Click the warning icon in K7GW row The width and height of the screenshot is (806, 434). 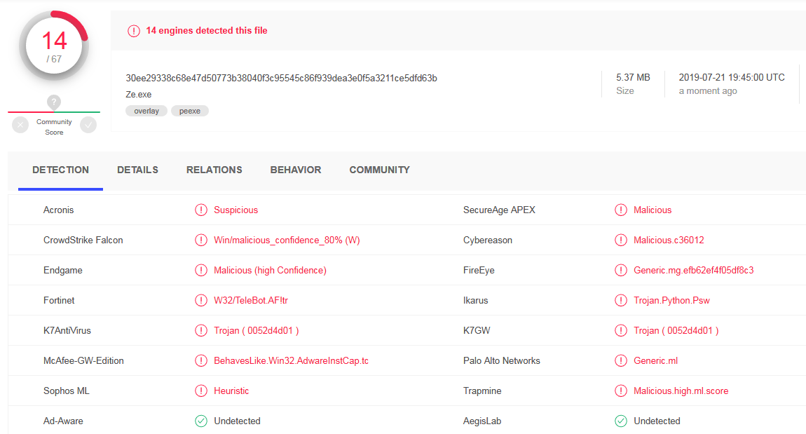[x=621, y=331]
